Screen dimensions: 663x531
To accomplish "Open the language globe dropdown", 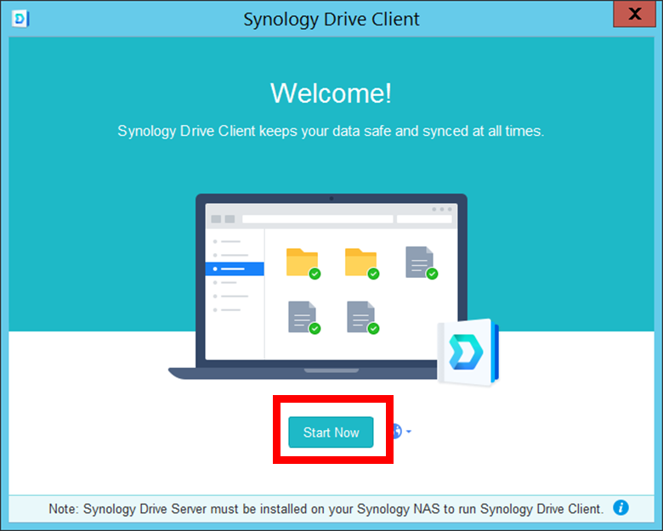I will [x=402, y=432].
